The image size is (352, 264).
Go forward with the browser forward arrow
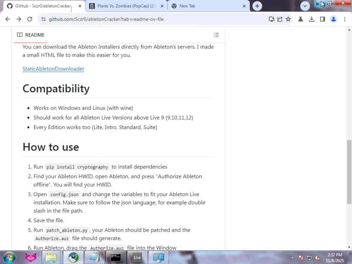(19, 19)
